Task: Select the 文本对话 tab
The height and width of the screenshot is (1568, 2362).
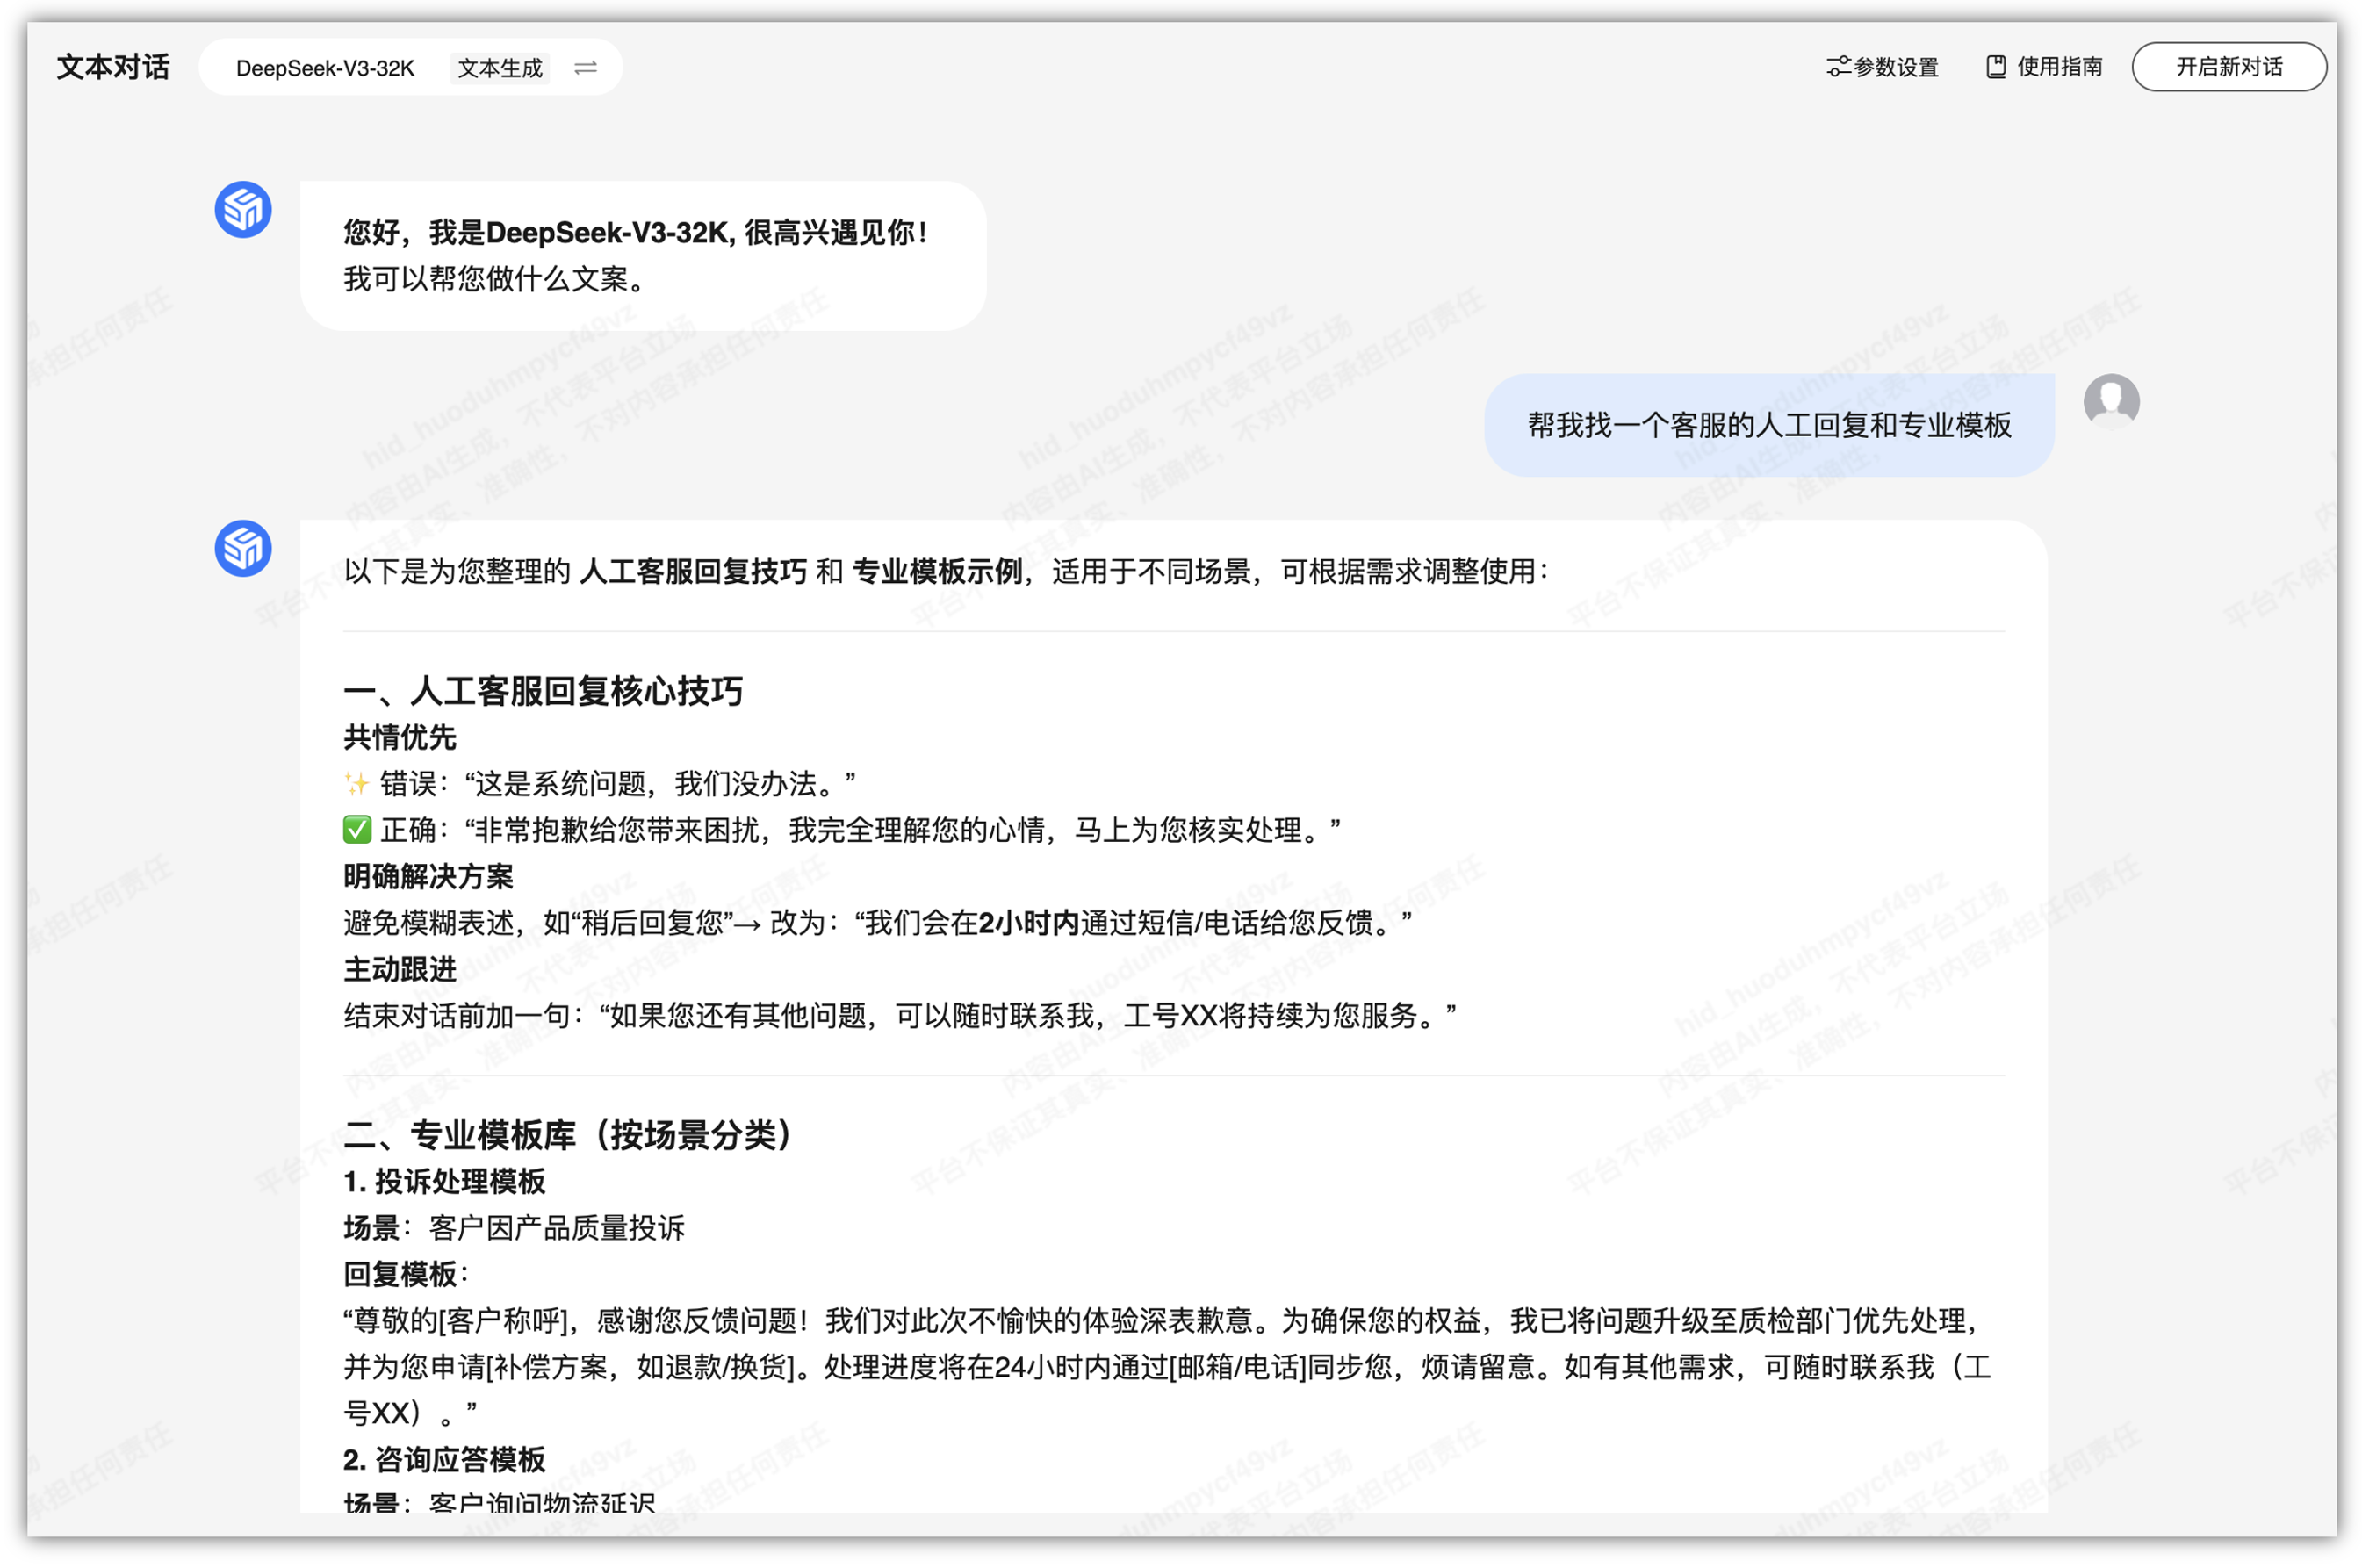Action: pos(112,67)
